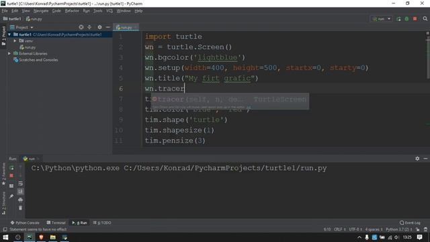Viewport: 430px width, 242px height.
Task: Toggle Scroll to End in the Run console
Action: pos(21,192)
